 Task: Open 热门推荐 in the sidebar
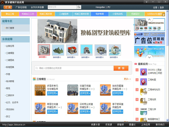(x=10, y=28)
